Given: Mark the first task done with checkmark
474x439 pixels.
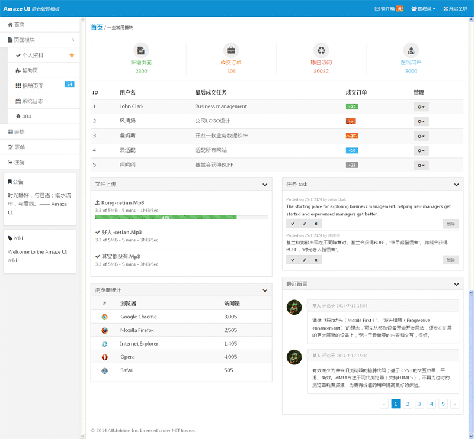Looking at the screenshot, I should [292, 224].
